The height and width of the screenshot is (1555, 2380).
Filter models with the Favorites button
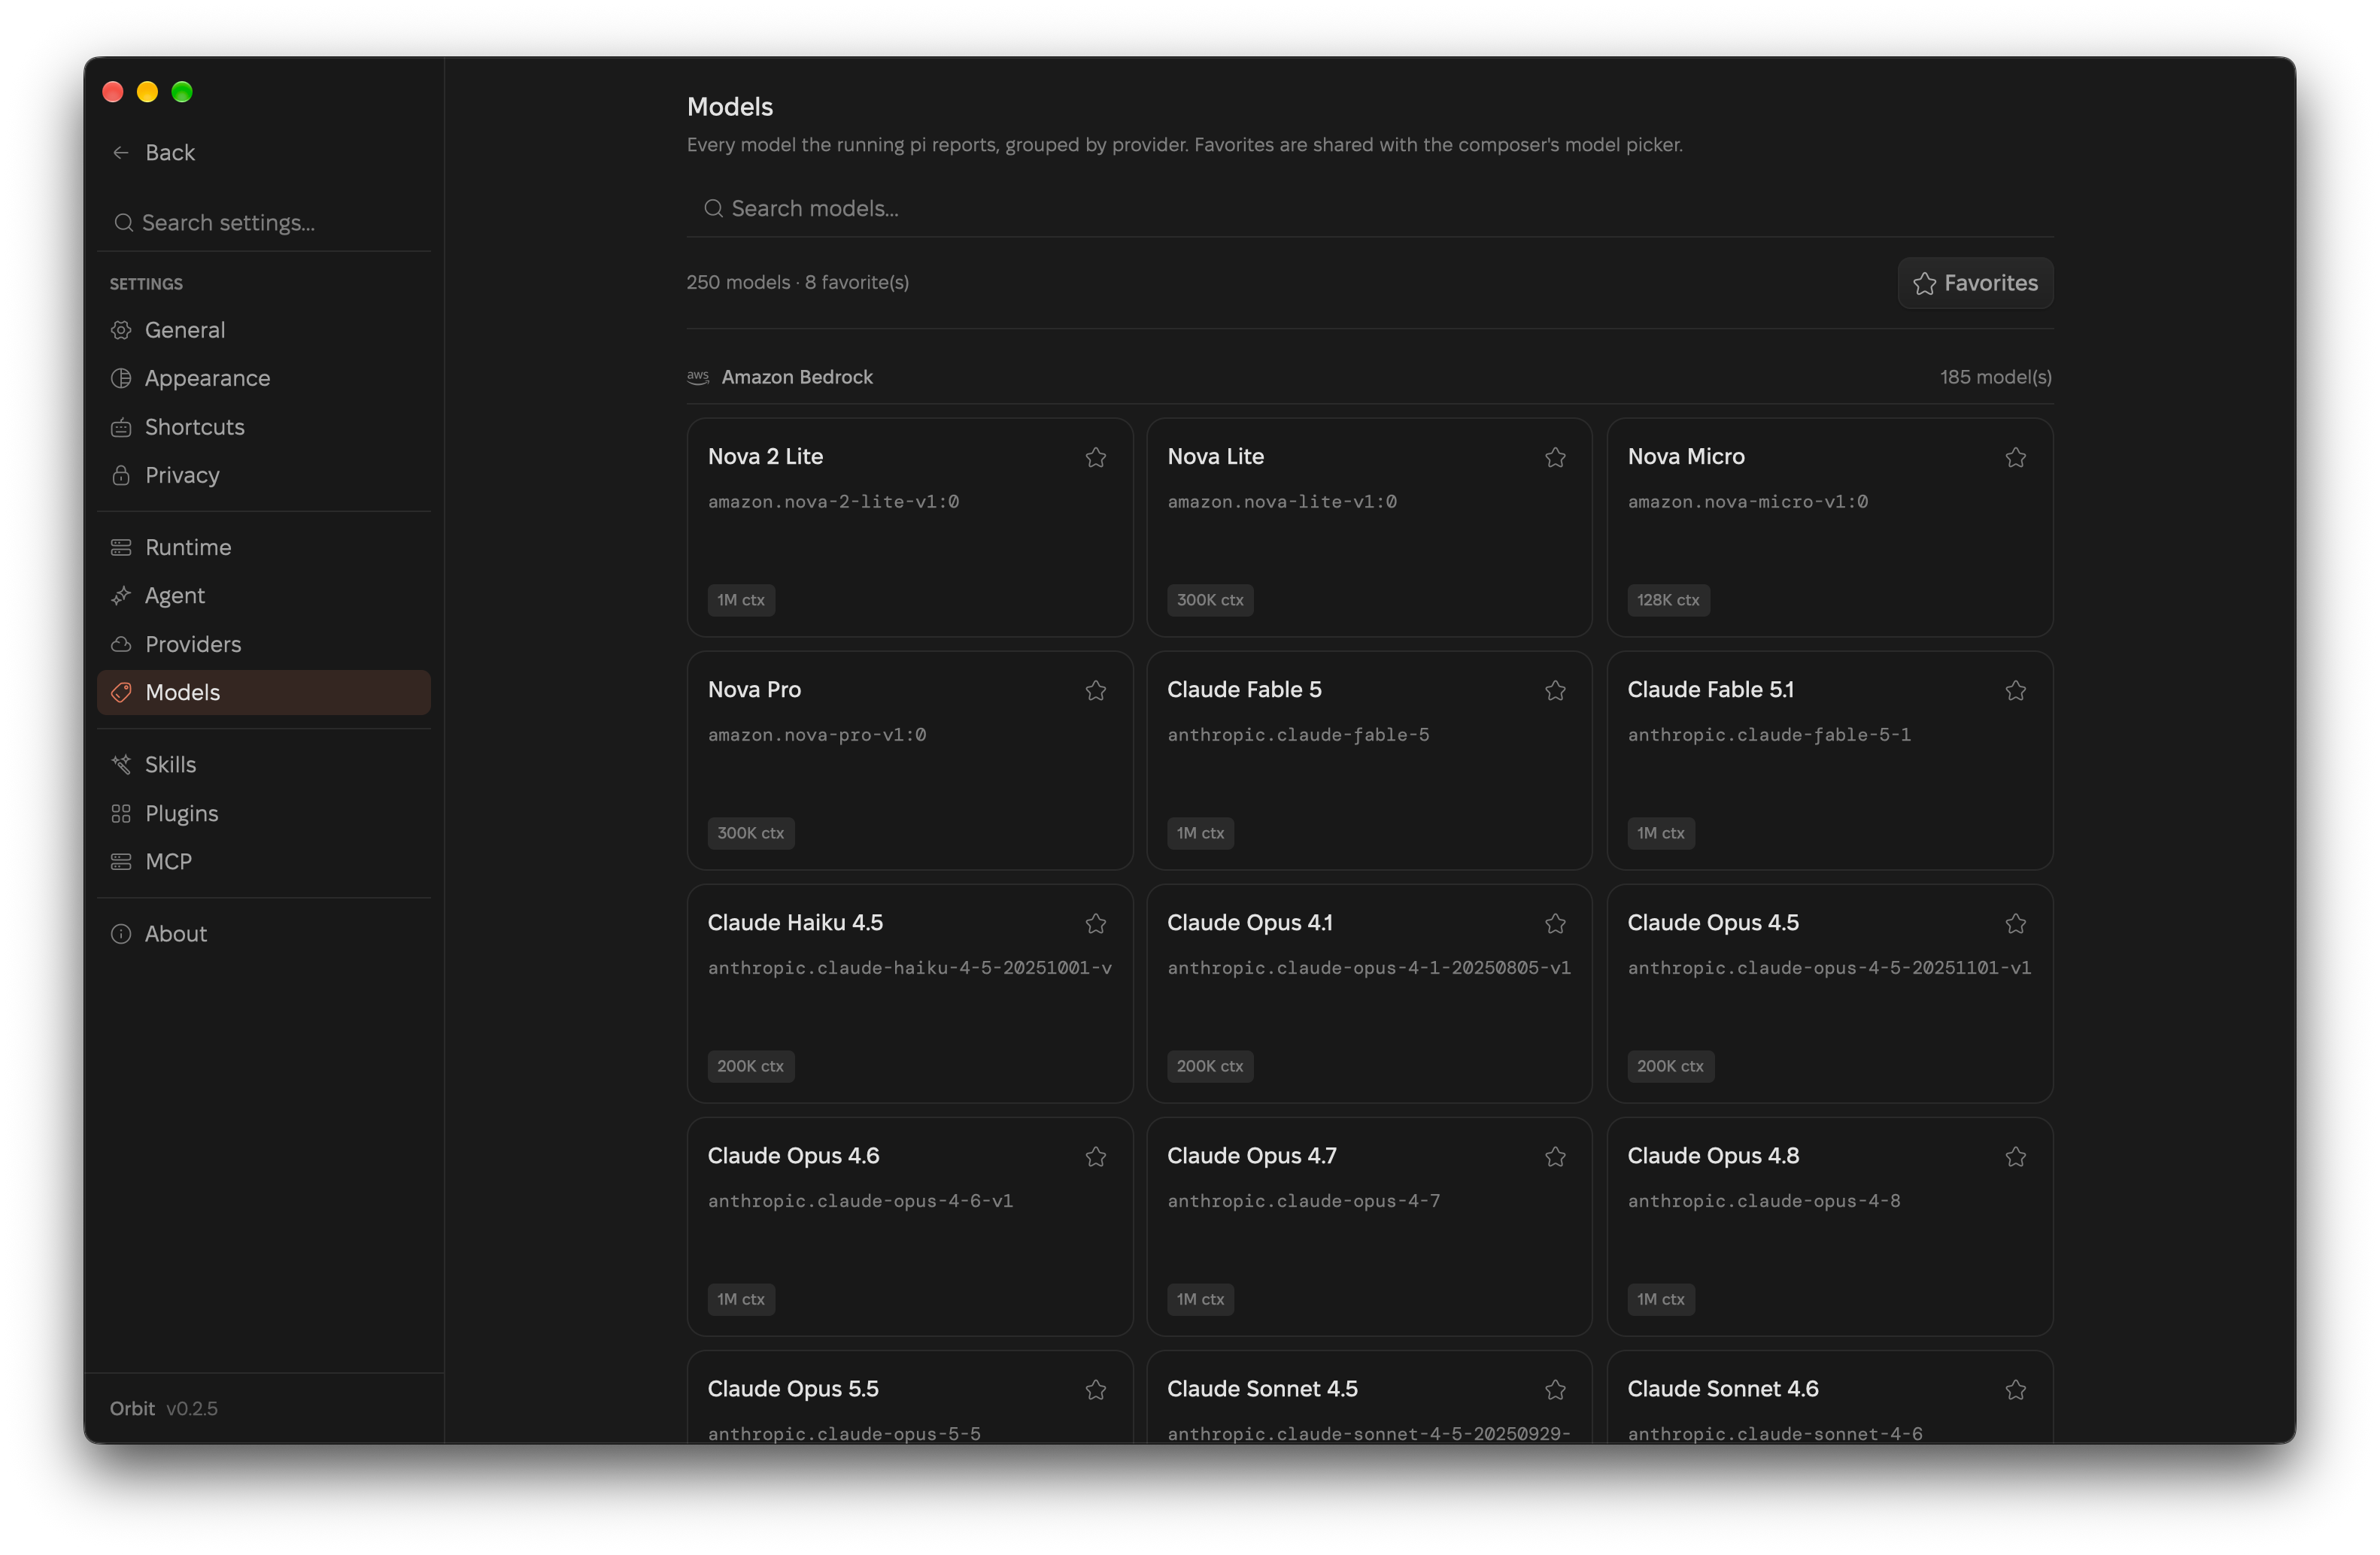1975,283
